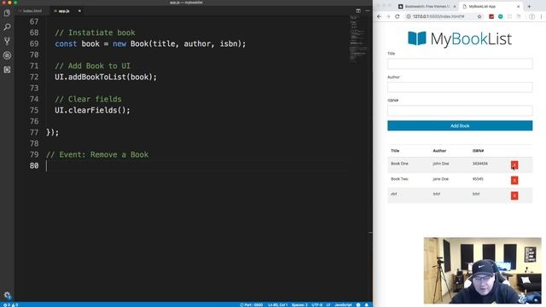This screenshot has height=307, width=546.
Task: Click the UI.addBookToList(book); line
Action: point(106,77)
